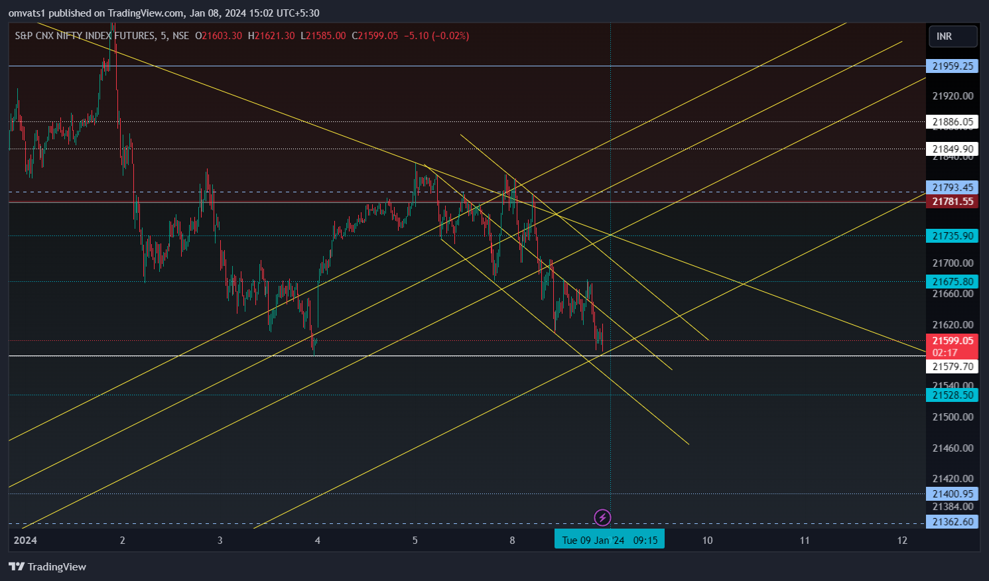The width and height of the screenshot is (989, 581).
Task: Click the 21660.00 scale value
Action: click(953, 294)
